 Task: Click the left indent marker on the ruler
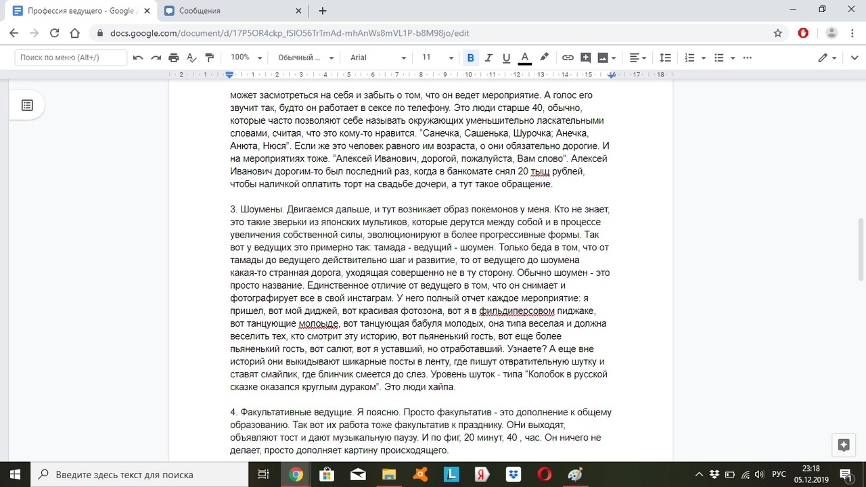click(229, 74)
